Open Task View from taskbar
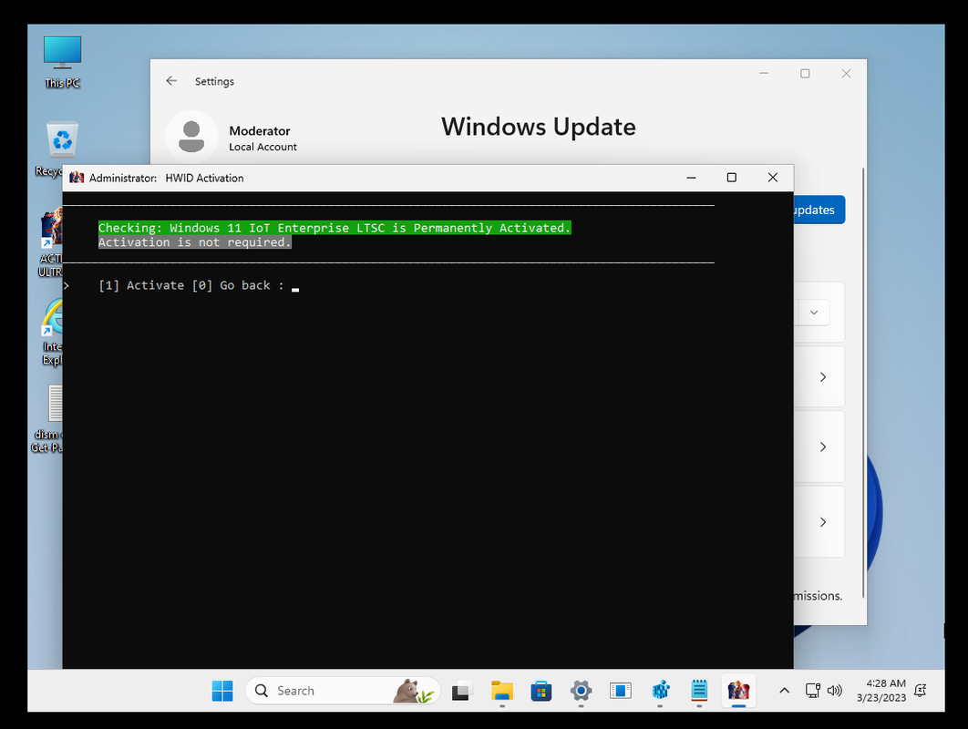Screen dimensions: 968x729 462,691
